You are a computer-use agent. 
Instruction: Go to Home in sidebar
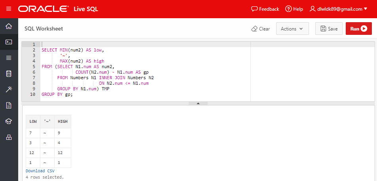tap(9, 26)
